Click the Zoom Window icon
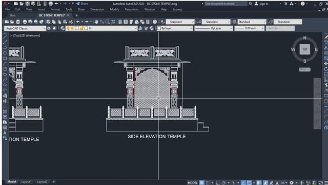328x185 pixels. [x=108, y=22]
